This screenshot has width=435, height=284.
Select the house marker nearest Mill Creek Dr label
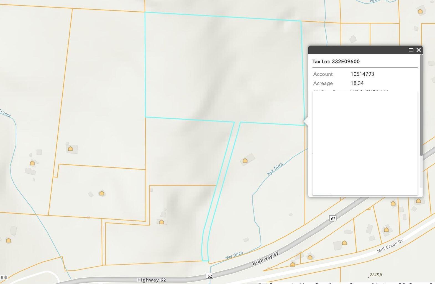click(386, 230)
